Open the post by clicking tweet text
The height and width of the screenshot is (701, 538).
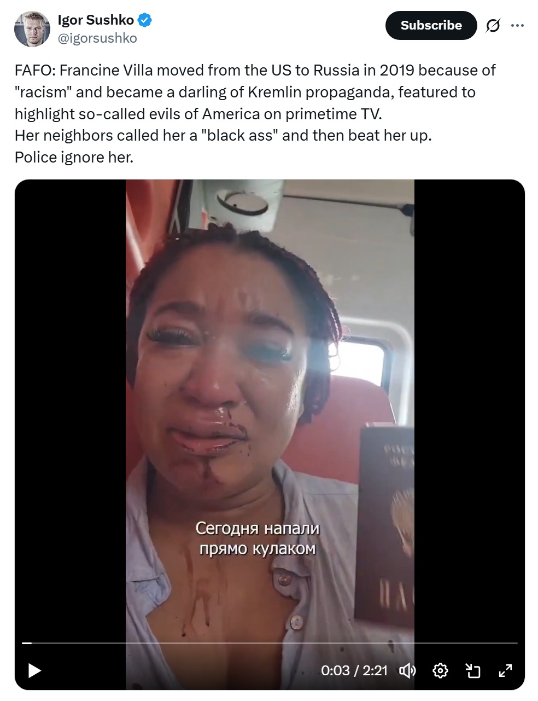(255, 114)
